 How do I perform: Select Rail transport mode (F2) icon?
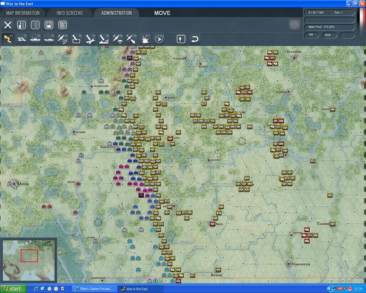click(x=22, y=39)
